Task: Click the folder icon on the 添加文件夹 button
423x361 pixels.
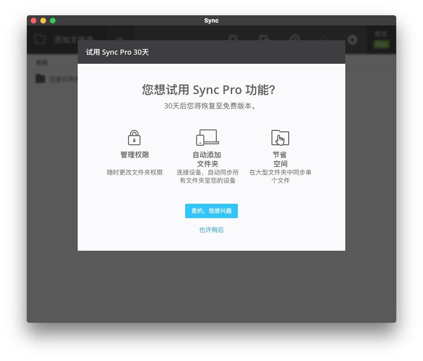Action: coord(40,39)
